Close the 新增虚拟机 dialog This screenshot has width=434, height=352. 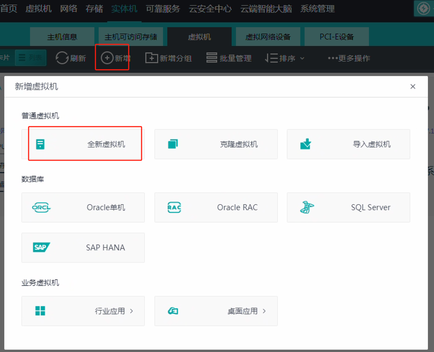click(413, 87)
